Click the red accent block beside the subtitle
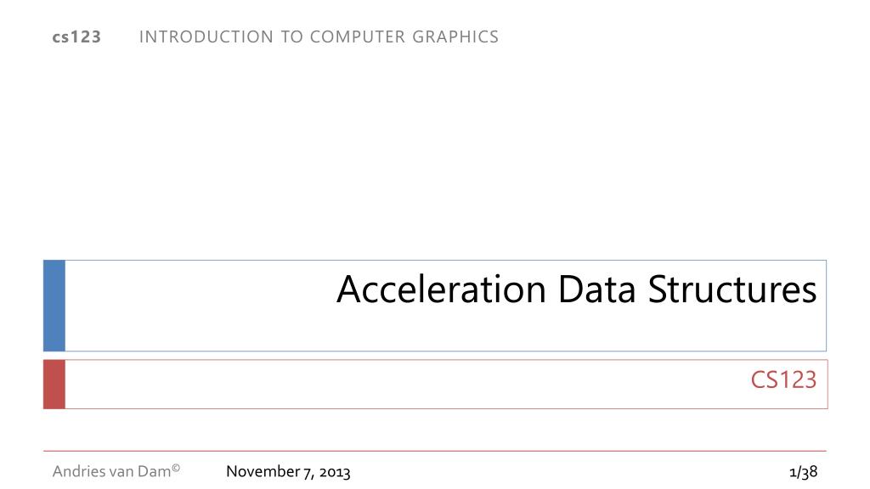This screenshot has width=870, height=489. click(x=54, y=385)
